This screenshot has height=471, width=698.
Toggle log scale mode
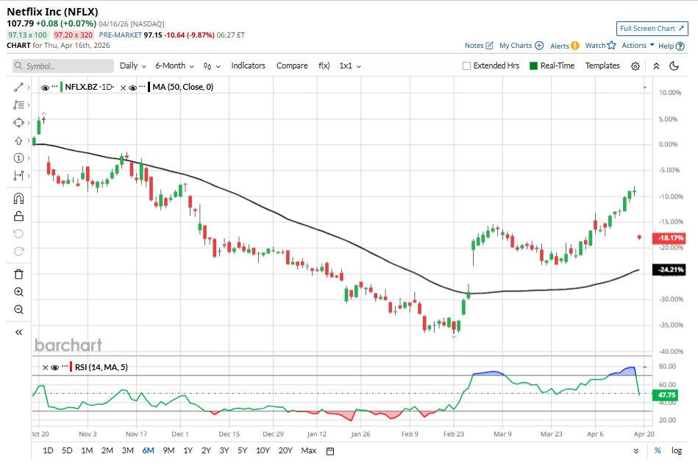point(677,450)
